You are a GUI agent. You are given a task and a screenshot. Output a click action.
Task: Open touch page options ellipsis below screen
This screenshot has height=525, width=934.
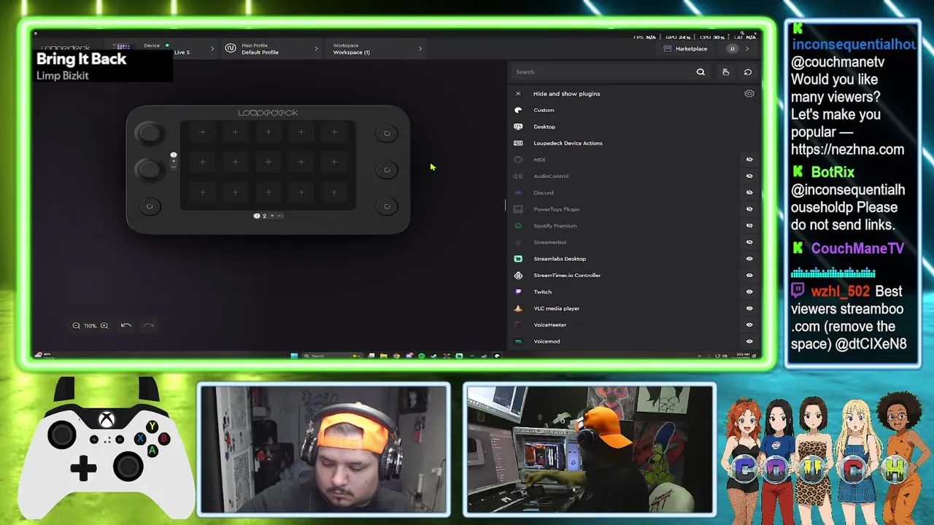pyautogui.click(x=279, y=216)
